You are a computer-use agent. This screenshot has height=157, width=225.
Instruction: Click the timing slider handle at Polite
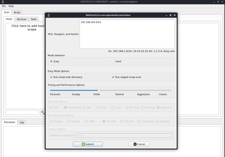[99, 90]
